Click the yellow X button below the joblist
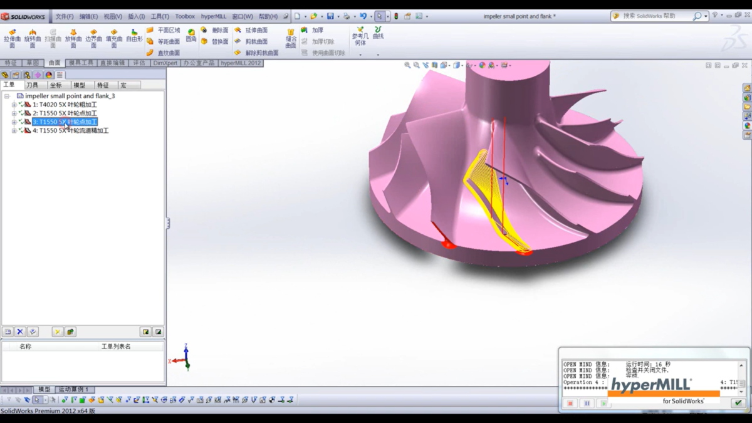 click(58, 332)
